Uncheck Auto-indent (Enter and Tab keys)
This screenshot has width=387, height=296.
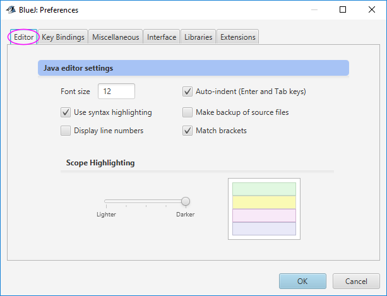pyautogui.click(x=188, y=92)
